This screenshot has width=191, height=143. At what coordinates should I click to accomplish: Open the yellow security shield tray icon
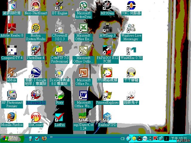pyautogui.click(x=134, y=139)
